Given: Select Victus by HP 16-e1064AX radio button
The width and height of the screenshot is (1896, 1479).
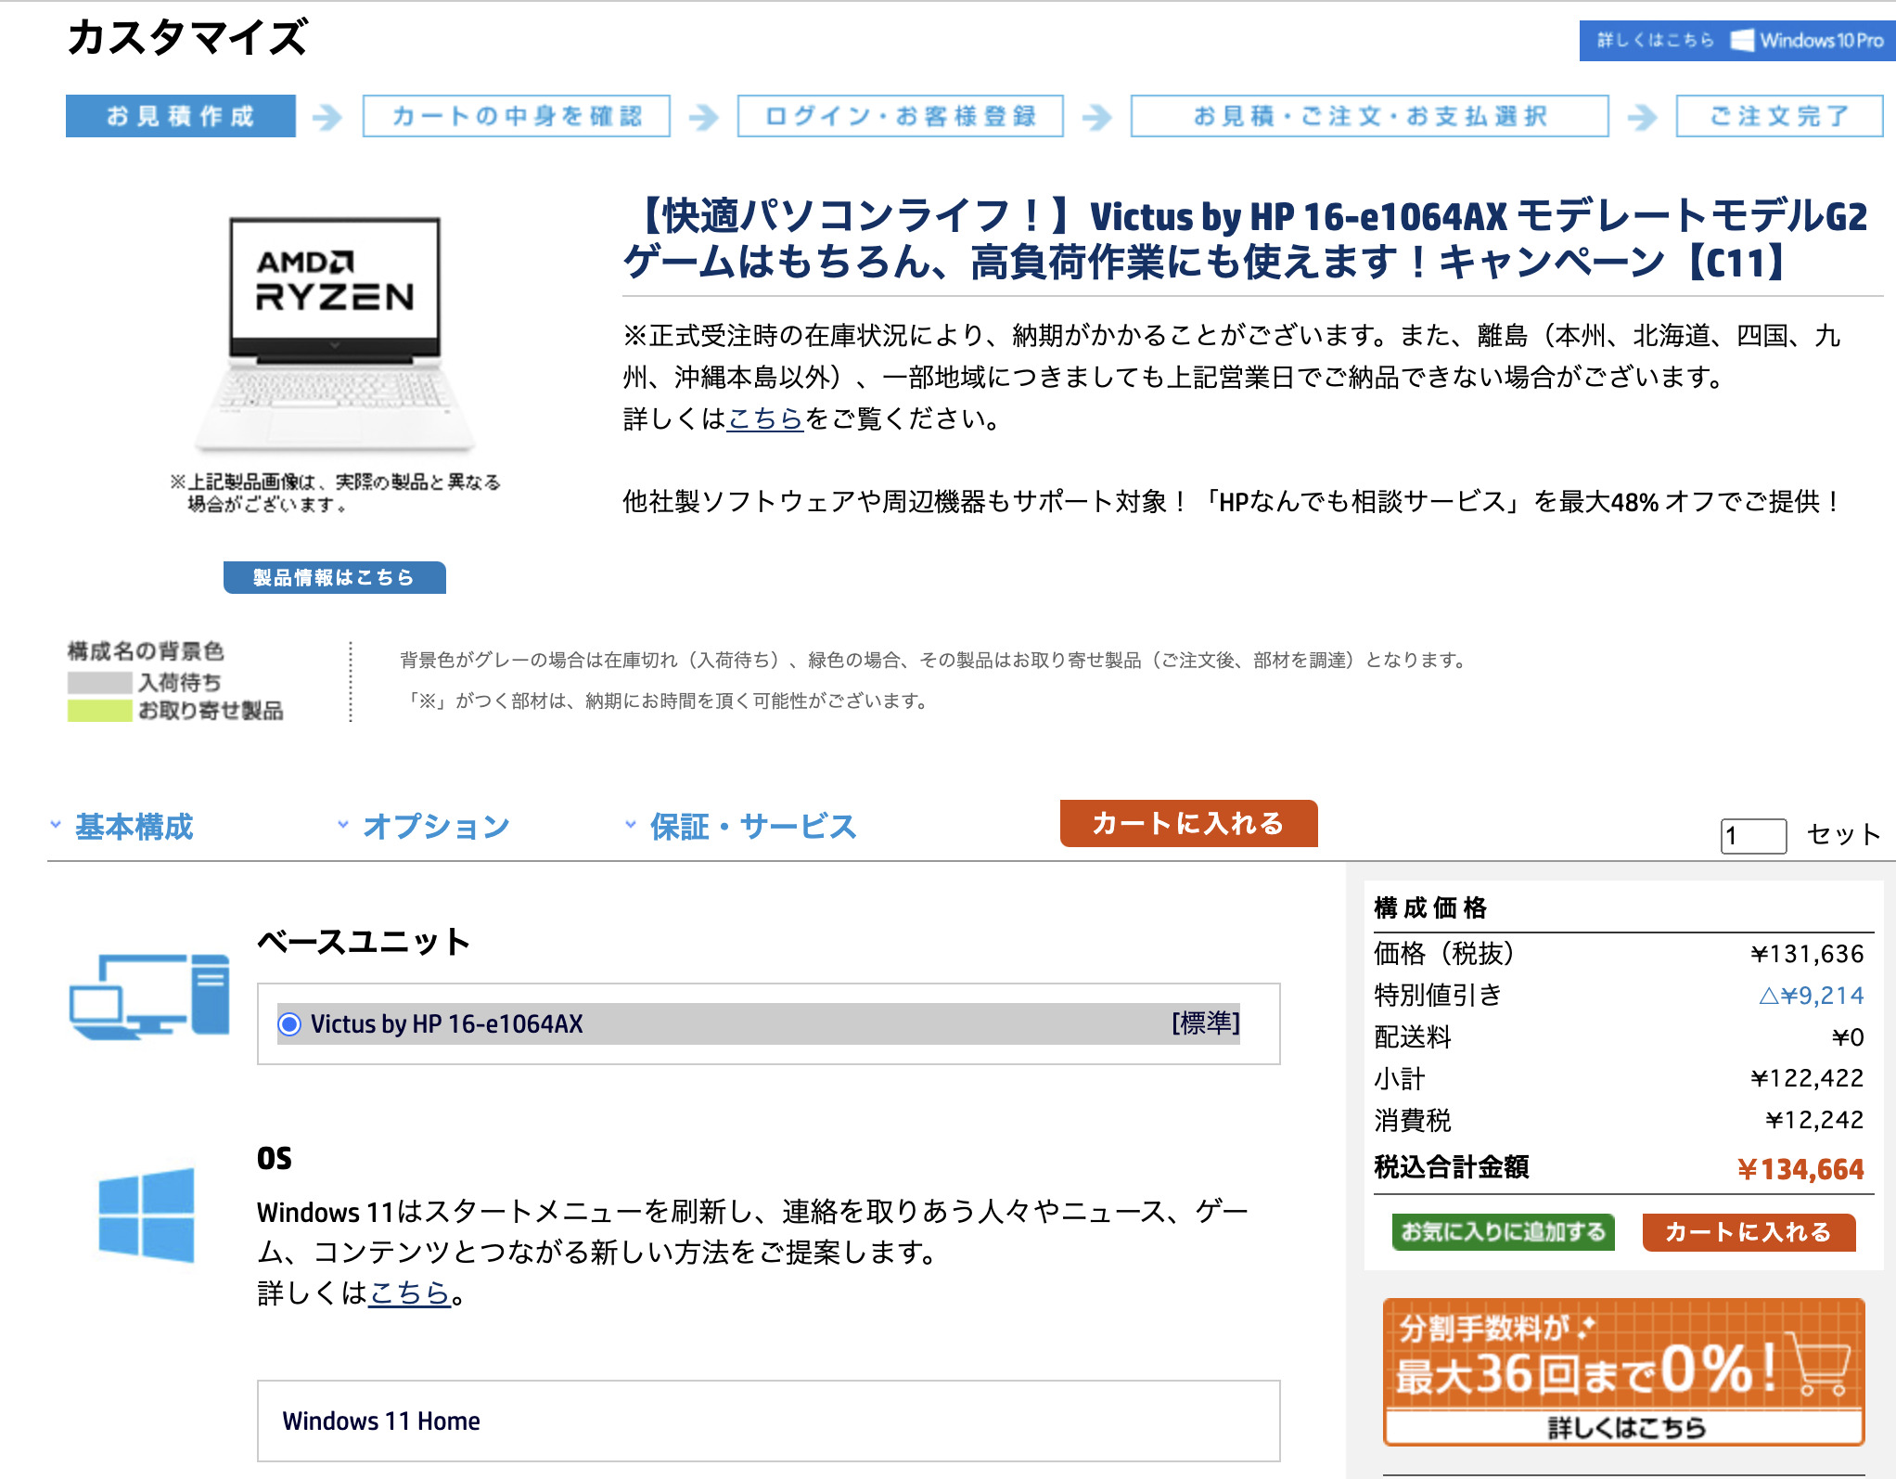Looking at the screenshot, I should point(289,1024).
